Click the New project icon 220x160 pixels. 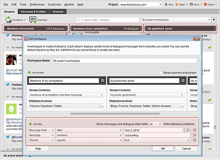[166, 5]
